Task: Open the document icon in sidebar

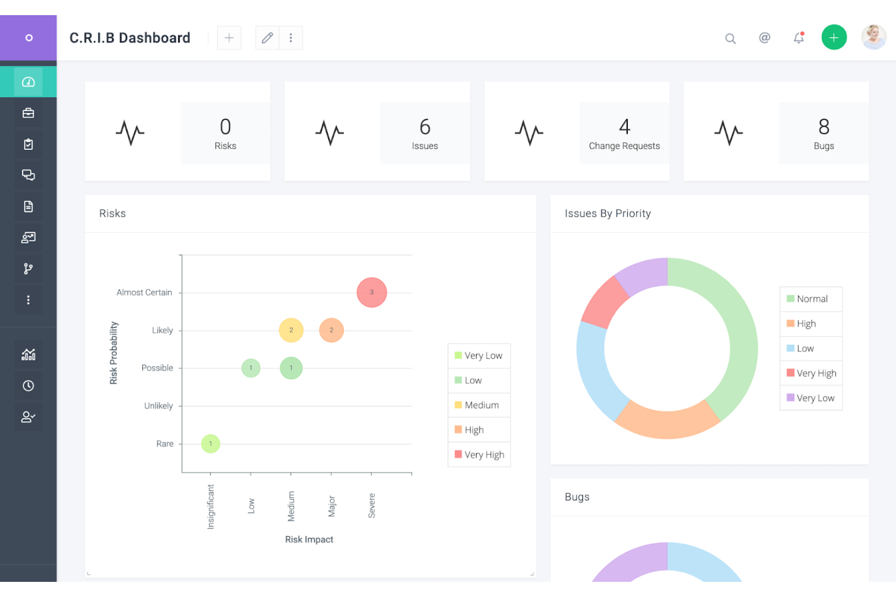Action: (x=28, y=206)
